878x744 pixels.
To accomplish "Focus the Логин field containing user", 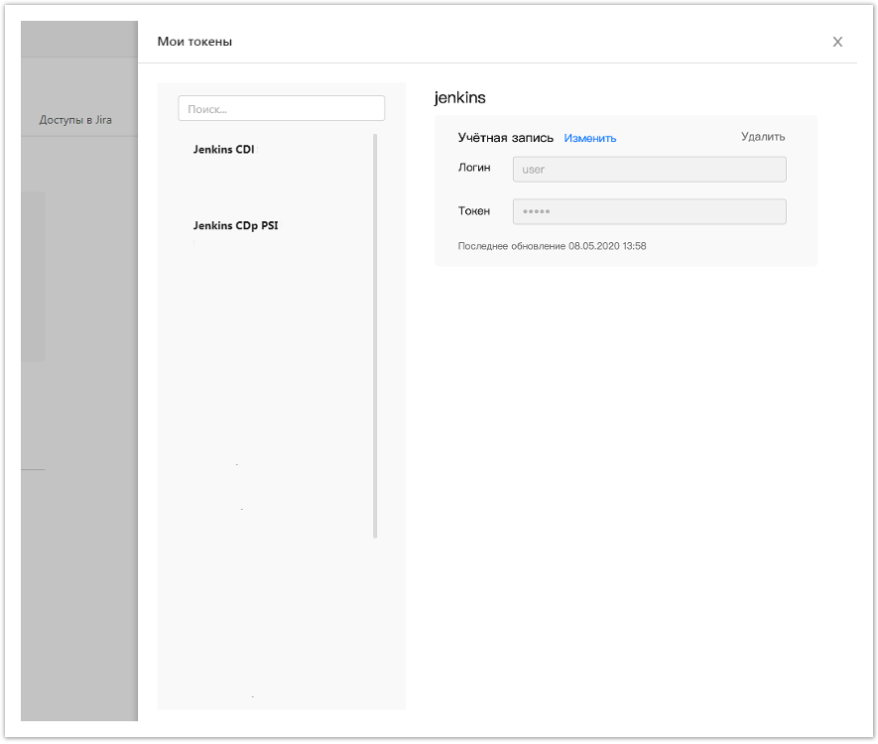I will 649,170.
